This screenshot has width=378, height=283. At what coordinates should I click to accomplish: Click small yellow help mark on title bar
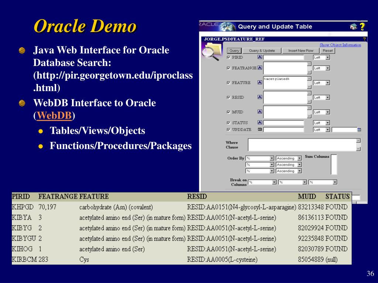[364, 39]
